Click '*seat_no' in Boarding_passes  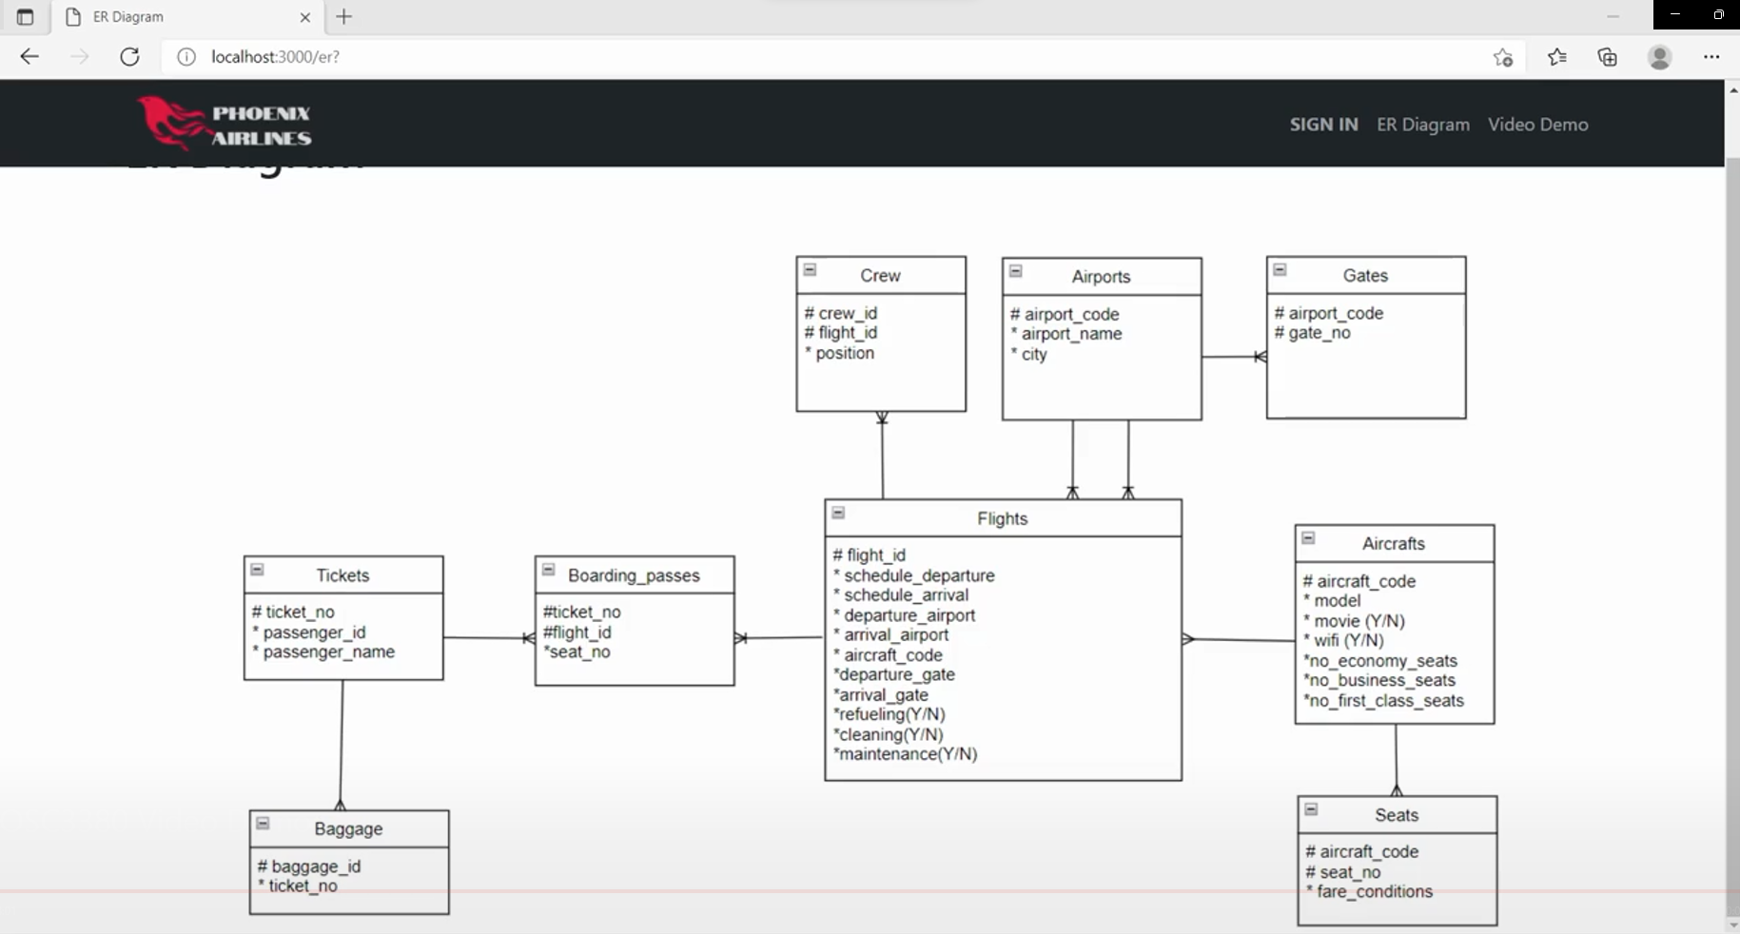coord(577,652)
